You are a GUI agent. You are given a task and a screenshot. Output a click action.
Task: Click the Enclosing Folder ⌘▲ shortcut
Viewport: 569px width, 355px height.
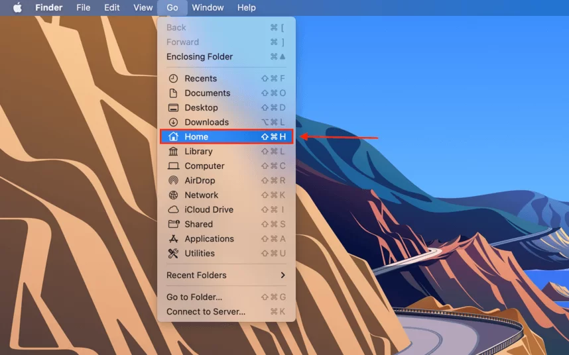coord(278,56)
